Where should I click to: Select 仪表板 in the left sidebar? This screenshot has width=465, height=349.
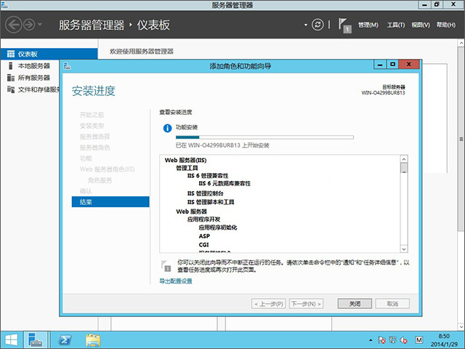tap(49, 54)
